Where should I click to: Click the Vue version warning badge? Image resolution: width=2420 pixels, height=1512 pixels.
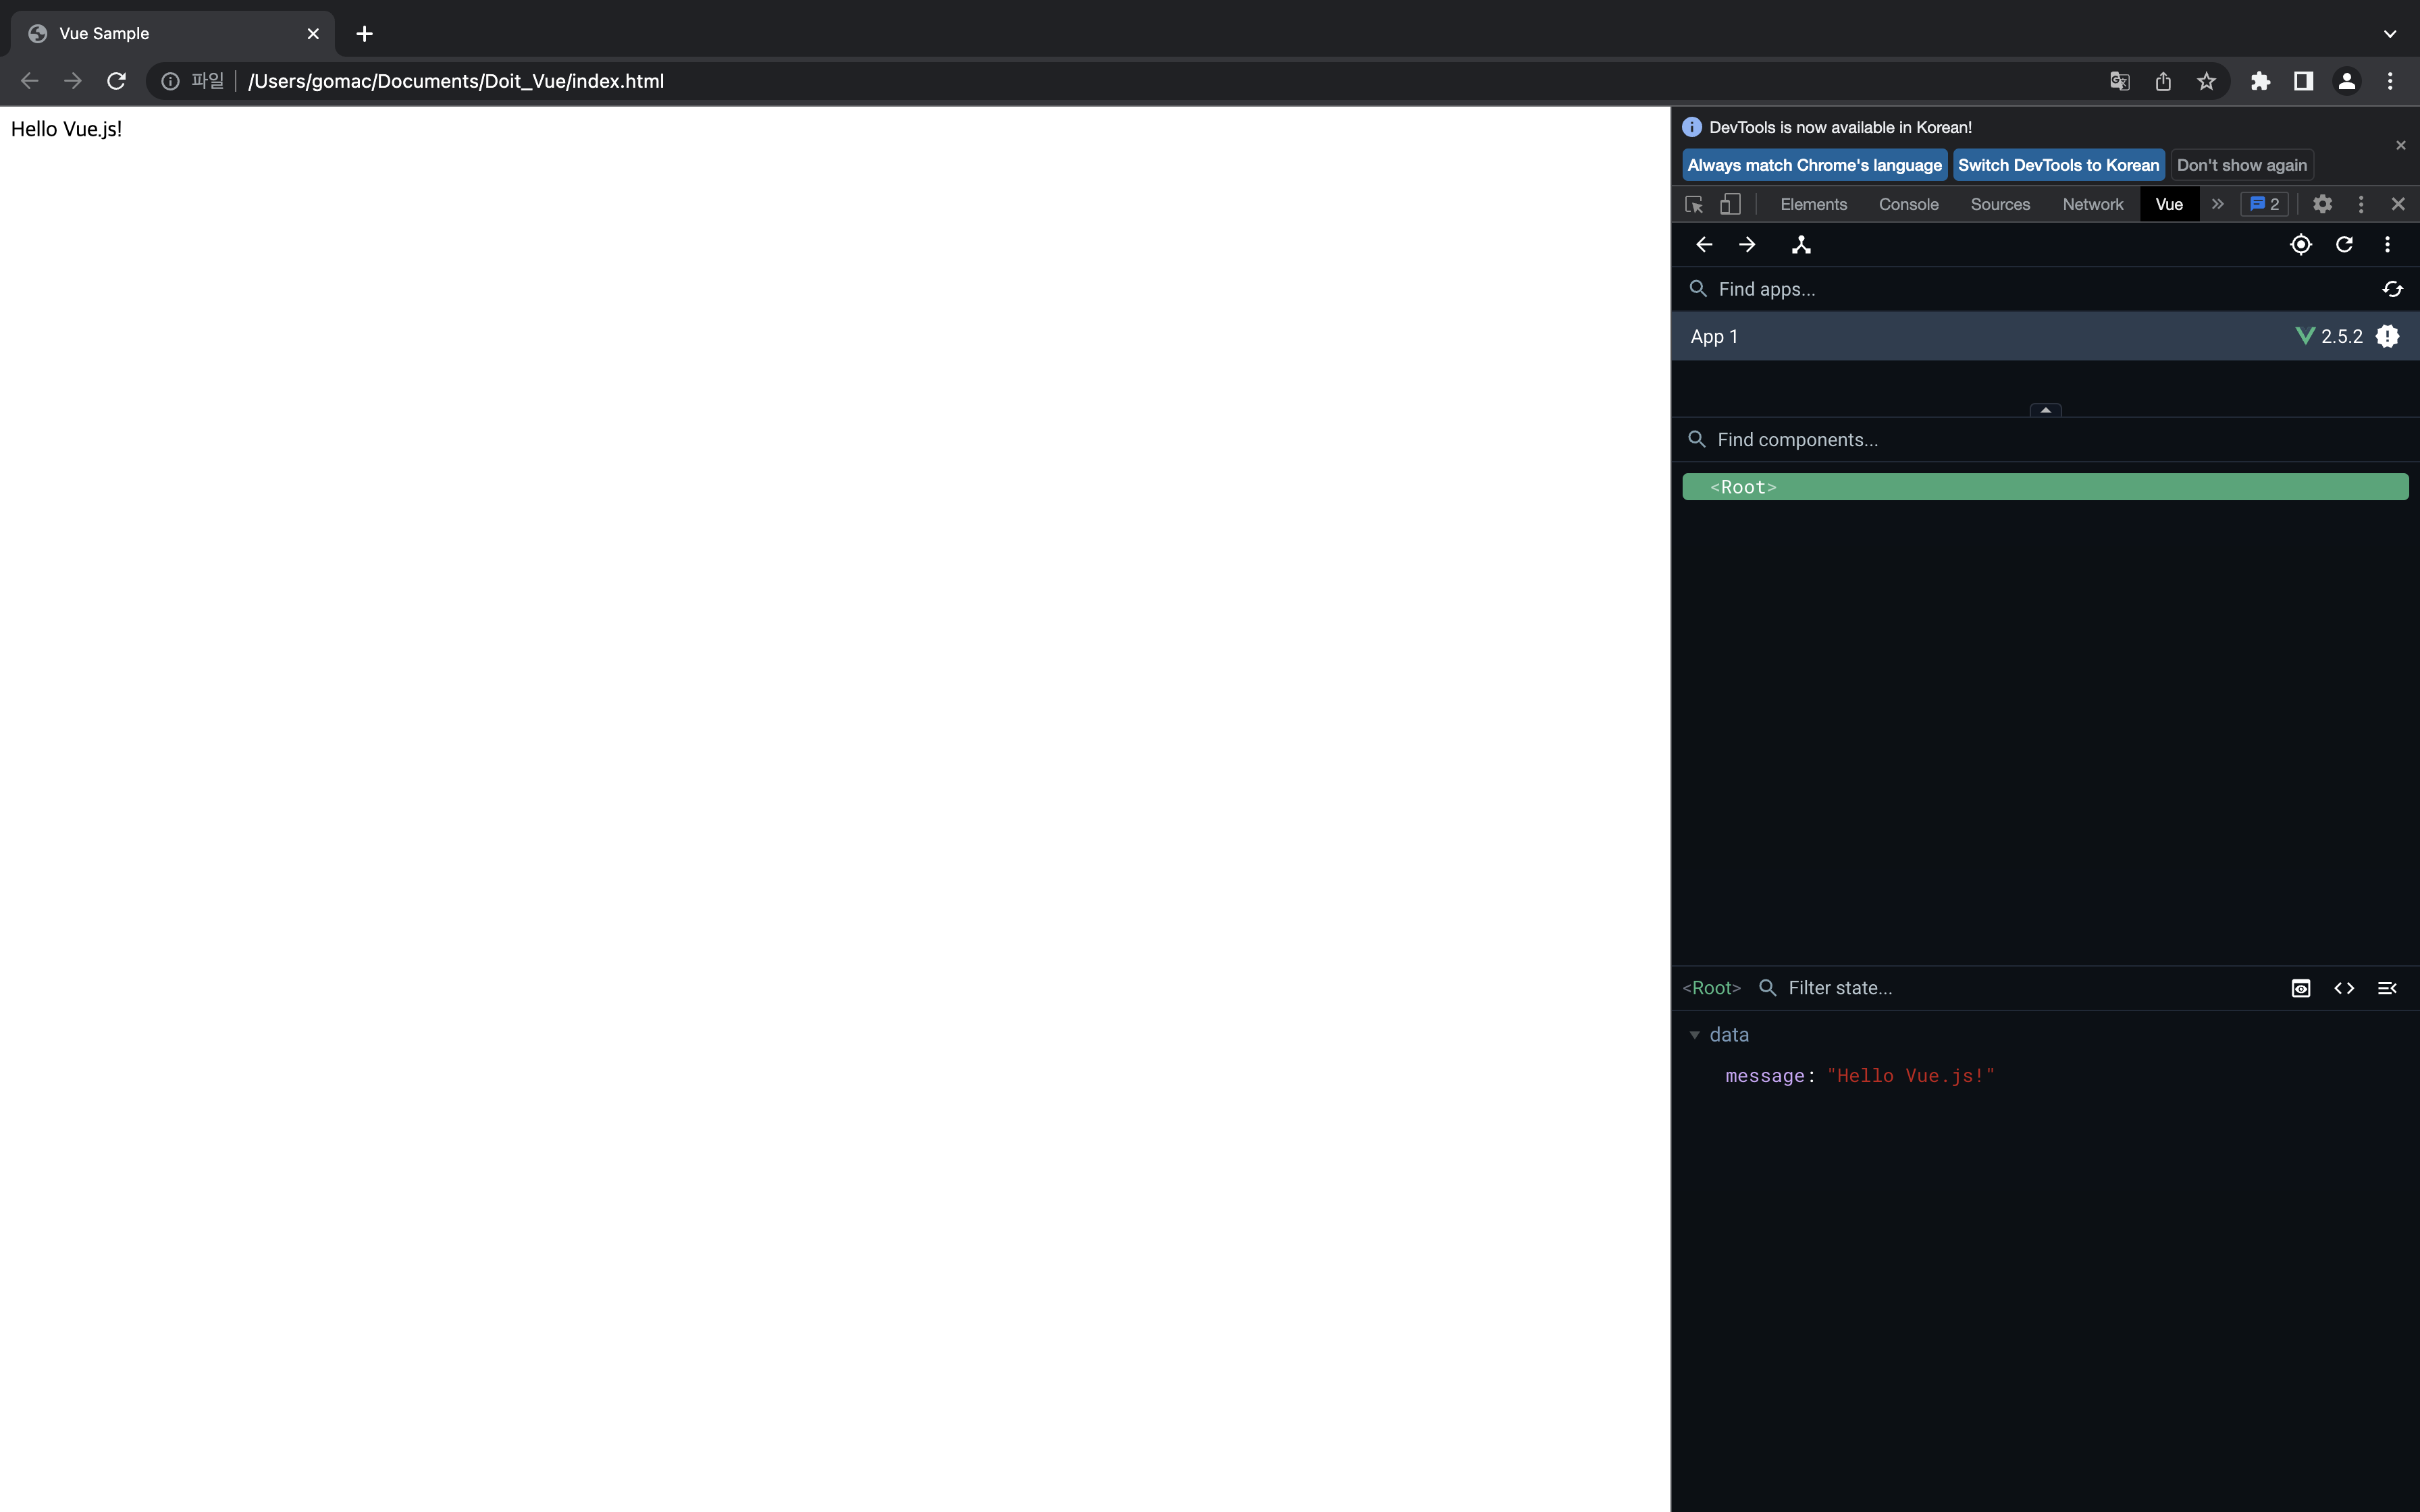(2388, 336)
